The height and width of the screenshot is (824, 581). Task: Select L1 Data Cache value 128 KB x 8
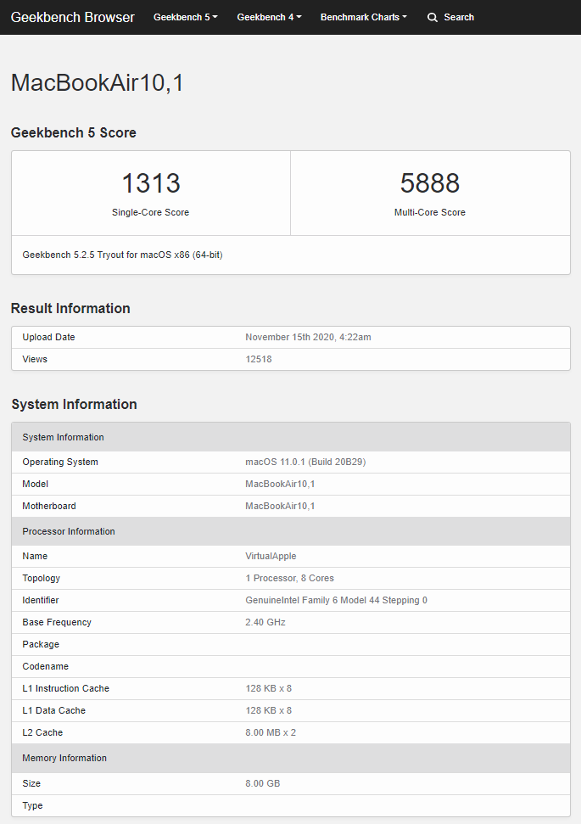(x=268, y=710)
